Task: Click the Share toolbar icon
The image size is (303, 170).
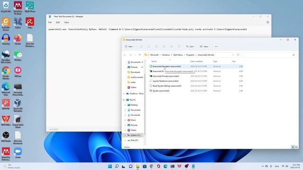Action: [171, 46]
